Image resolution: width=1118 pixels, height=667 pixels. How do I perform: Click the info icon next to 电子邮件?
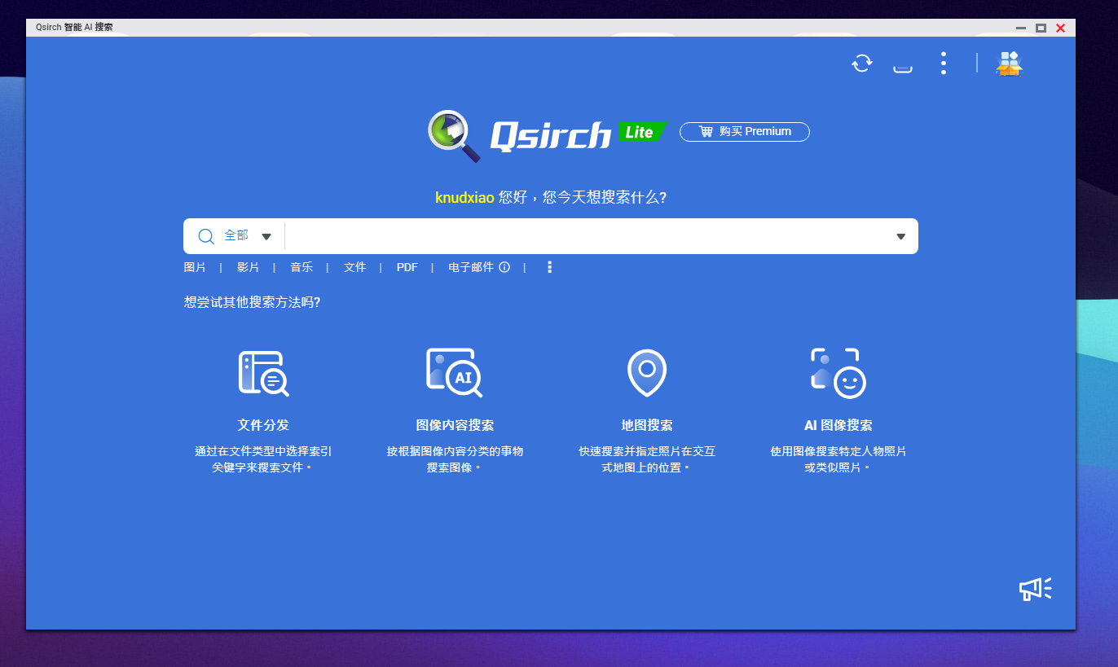(x=504, y=267)
